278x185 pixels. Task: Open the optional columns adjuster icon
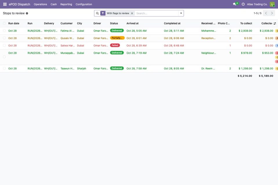pos(275,23)
